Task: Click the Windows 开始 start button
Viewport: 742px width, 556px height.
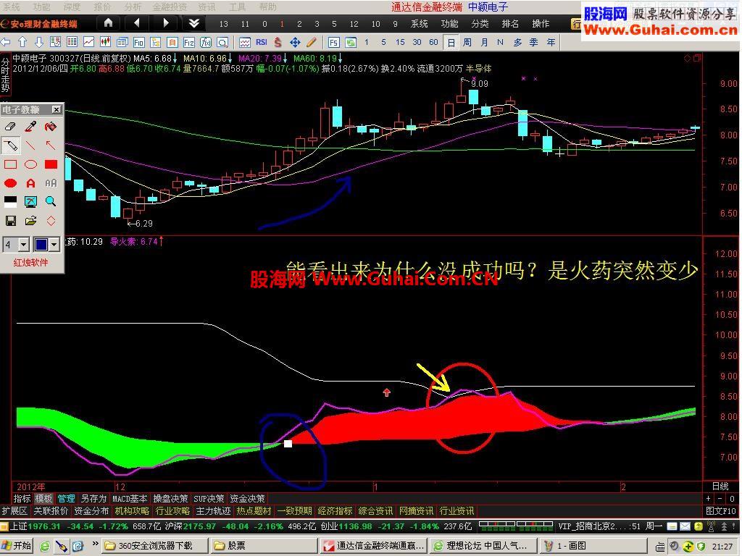Action: [16, 546]
